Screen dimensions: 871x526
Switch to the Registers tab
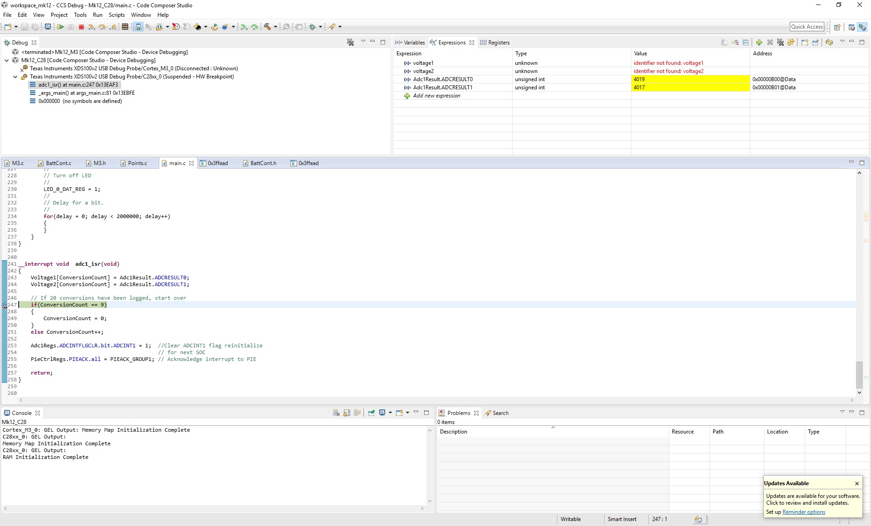499,43
